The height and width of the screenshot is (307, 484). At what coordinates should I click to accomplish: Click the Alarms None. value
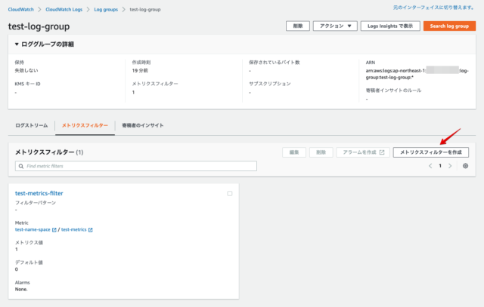point(21,289)
